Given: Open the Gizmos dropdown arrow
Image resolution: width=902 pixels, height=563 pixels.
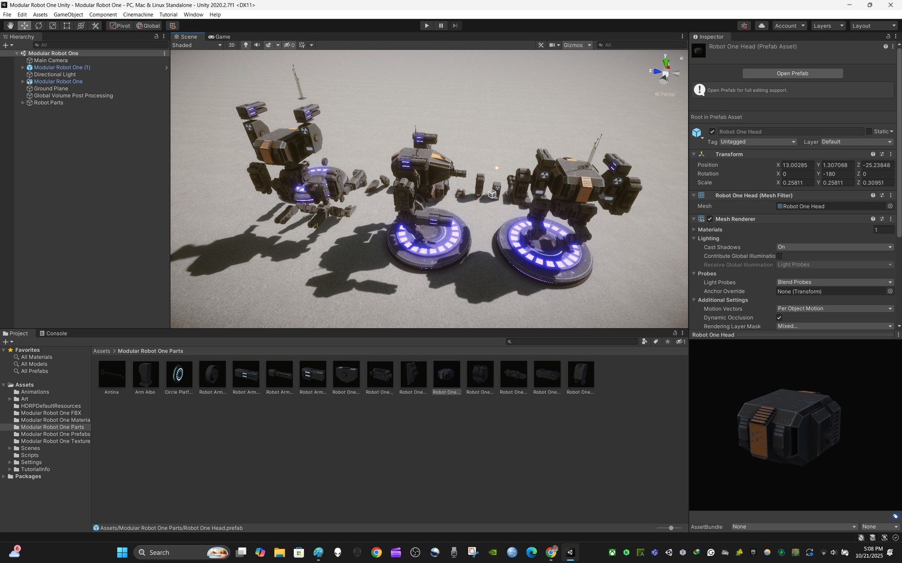Looking at the screenshot, I should [589, 45].
